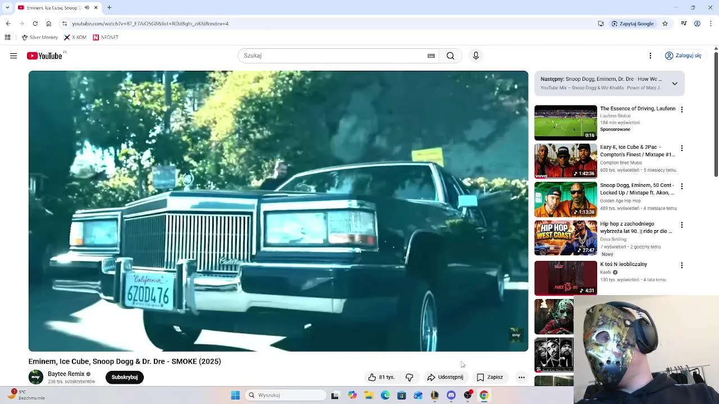Open a new tab with the plus button
Viewport: 719px width, 404px height.
tap(110, 8)
